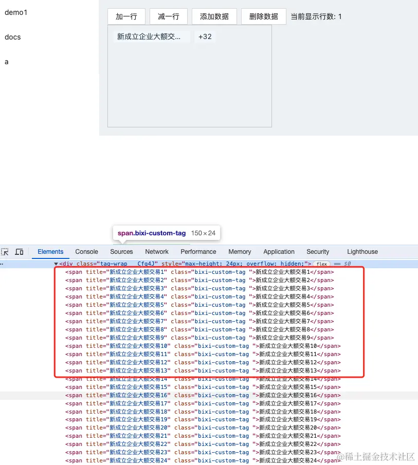This screenshot has height=465, width=418.
Task: Select the span row 新成立企业大额交易17
Action: coord(203,404)
